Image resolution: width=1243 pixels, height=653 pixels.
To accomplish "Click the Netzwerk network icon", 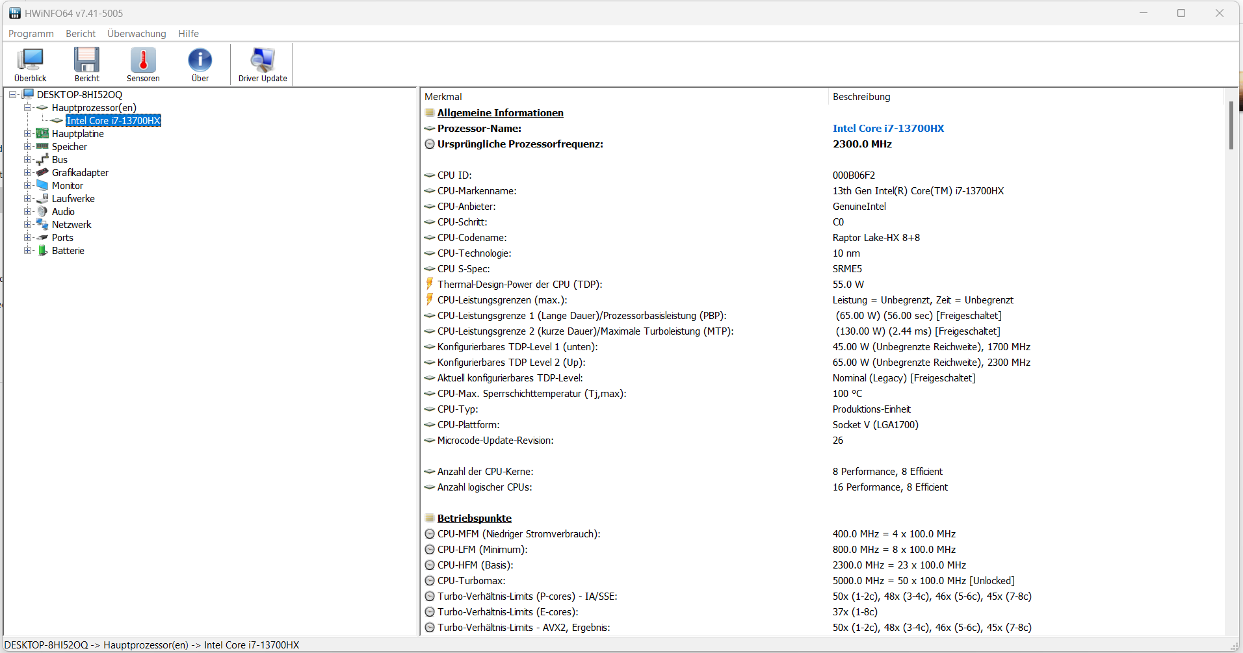I will click(x=42, y=225).
